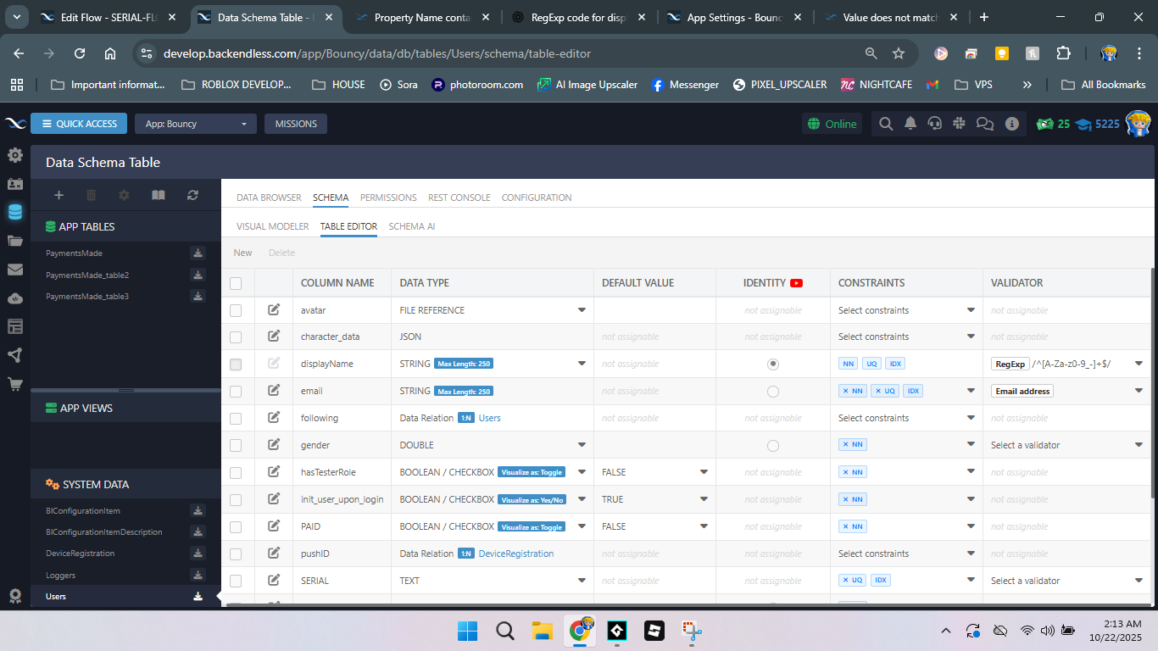The image size is (1158, 651).
Task: Expand the data type dropdown for gender
Action: click(x=582, y=445)
